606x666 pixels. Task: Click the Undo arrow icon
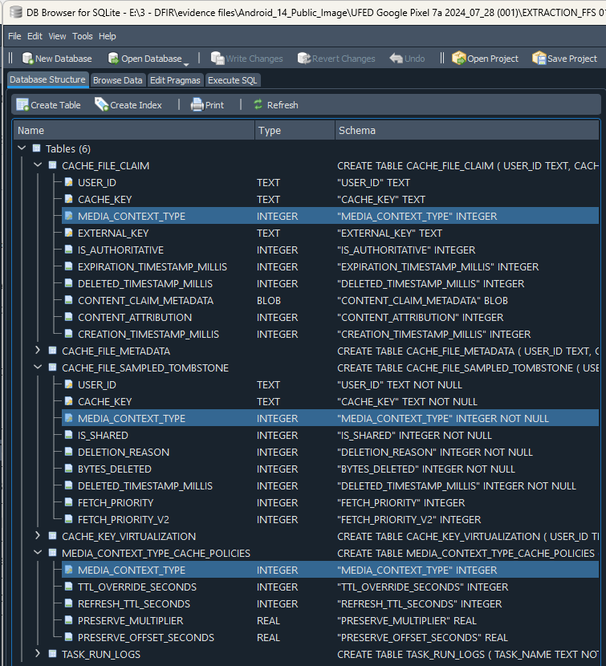[x=396, y=59]
